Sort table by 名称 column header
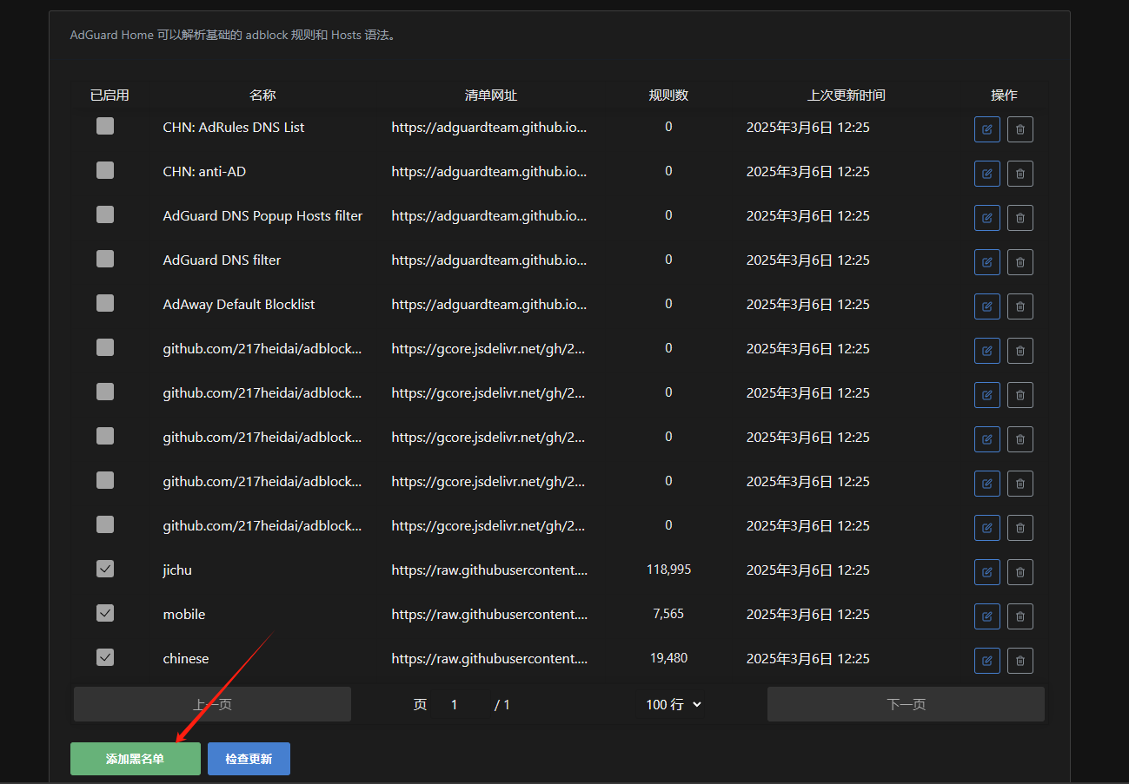The width and height of the screenshot is (1129, 784). tap(262, 96)
